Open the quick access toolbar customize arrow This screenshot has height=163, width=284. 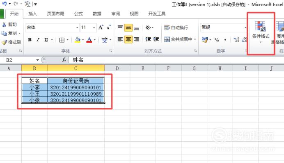pyautogui.click(x=35, y=4)
